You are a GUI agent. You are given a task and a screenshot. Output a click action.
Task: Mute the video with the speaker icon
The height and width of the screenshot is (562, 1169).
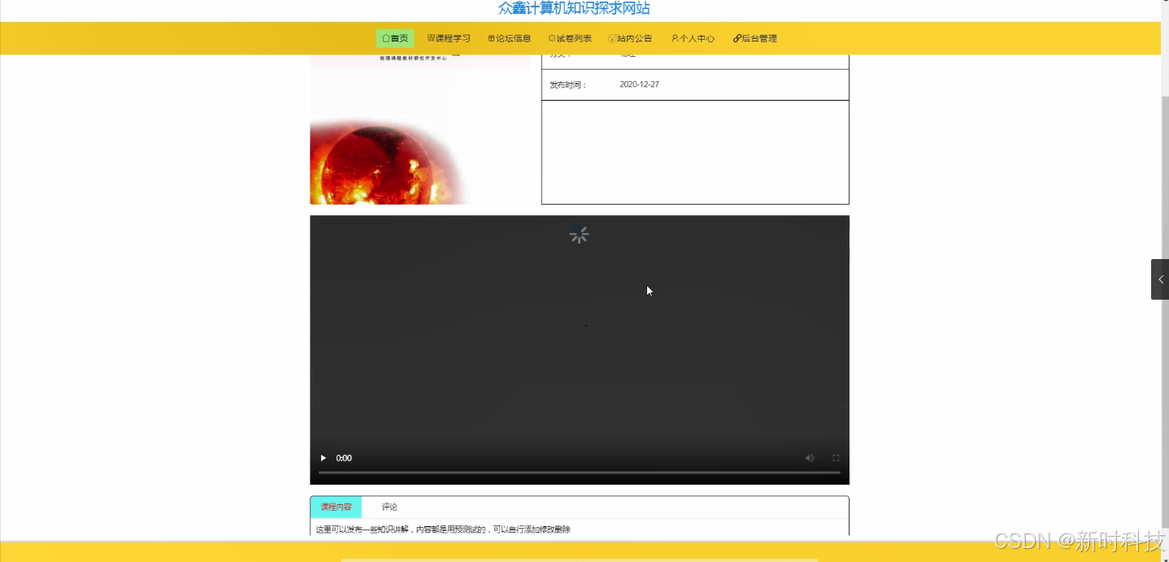pyautogui.click(x=810, y=458)
